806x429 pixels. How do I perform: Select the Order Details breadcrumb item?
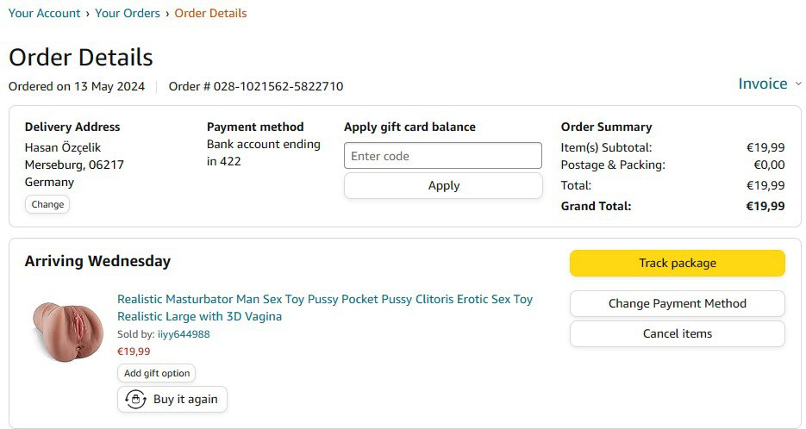click(x=210, y=13)
